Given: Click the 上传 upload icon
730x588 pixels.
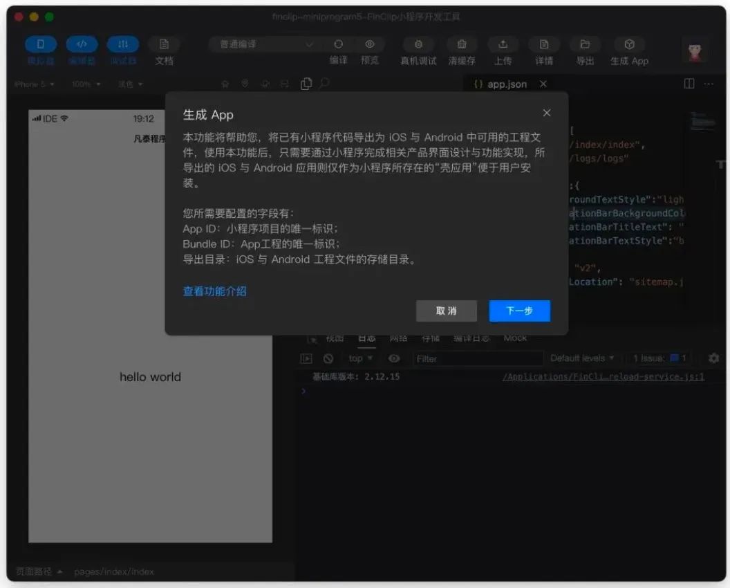Looking at the screenshot, I should click(x=503, y=44).
